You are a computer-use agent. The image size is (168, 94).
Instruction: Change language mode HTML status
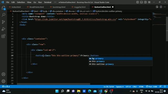(x=141, y=87)
